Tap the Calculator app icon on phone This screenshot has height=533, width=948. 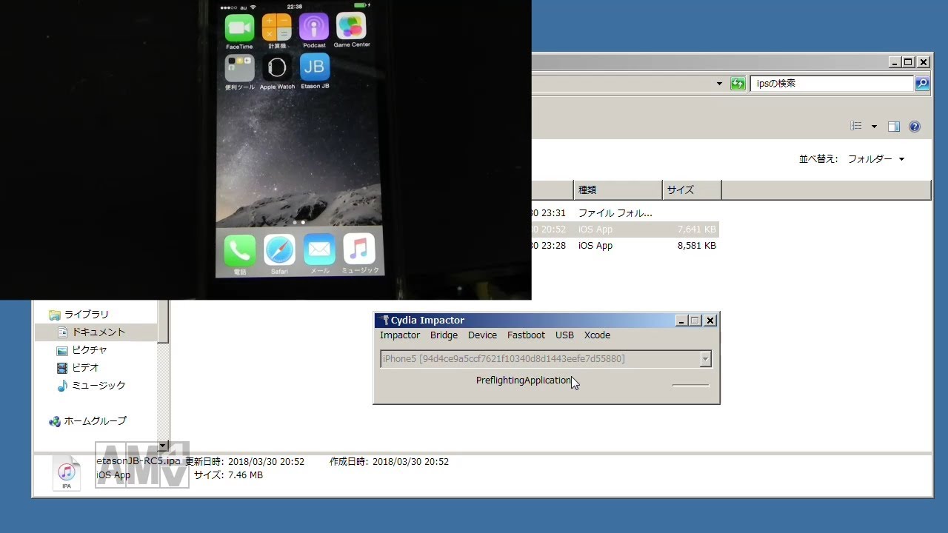(276, 27)
